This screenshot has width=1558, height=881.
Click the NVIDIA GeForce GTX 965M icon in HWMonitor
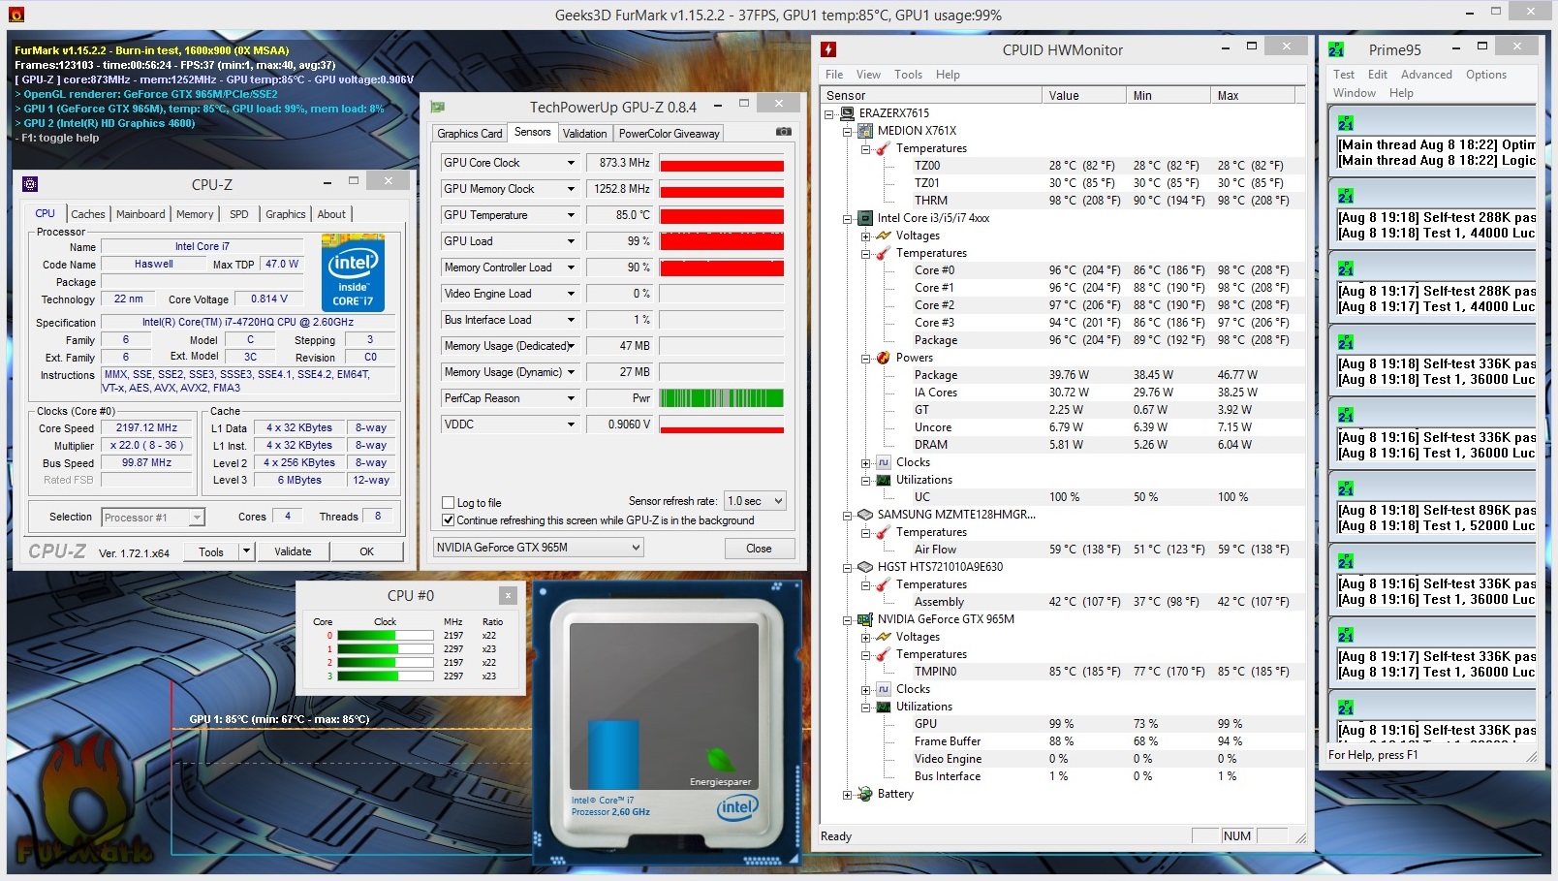pyautogui.click(x=865, y=619)
